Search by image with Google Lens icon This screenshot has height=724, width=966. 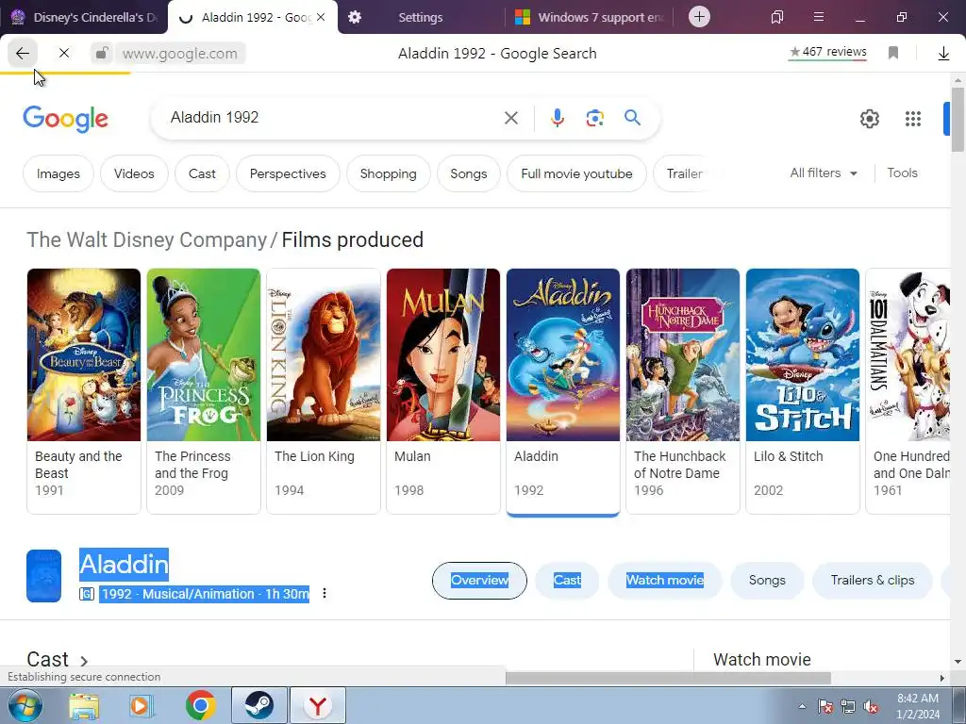[594, 118]
